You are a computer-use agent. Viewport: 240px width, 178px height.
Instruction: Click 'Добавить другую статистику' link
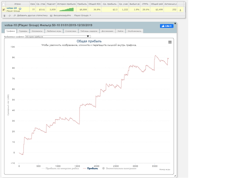click(32, 15)
